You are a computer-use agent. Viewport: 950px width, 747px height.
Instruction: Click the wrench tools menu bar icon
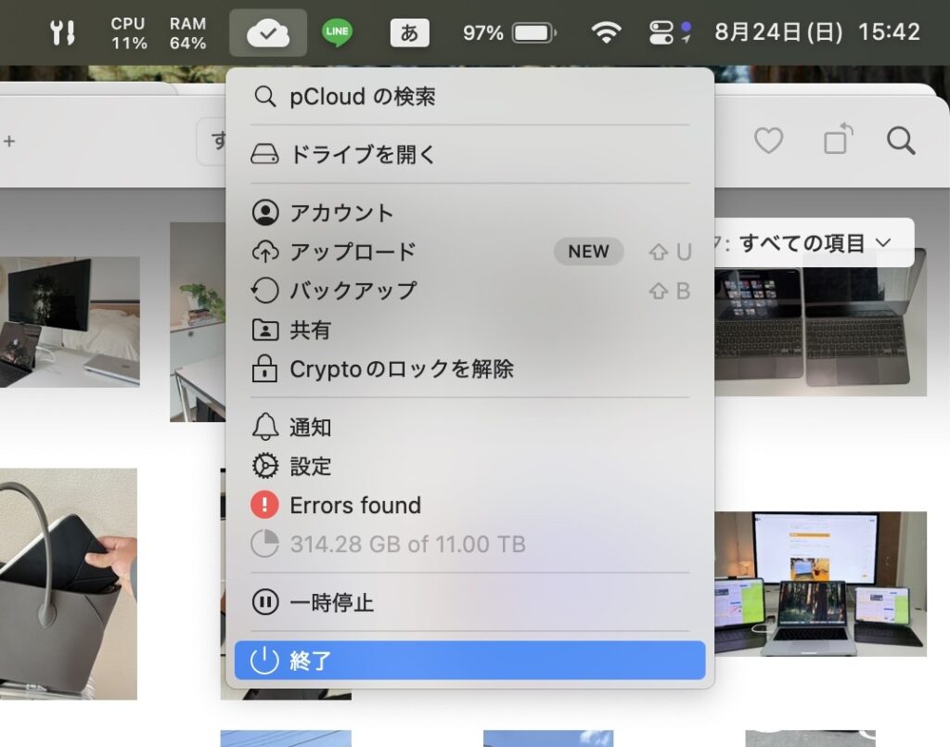[62, 32]
